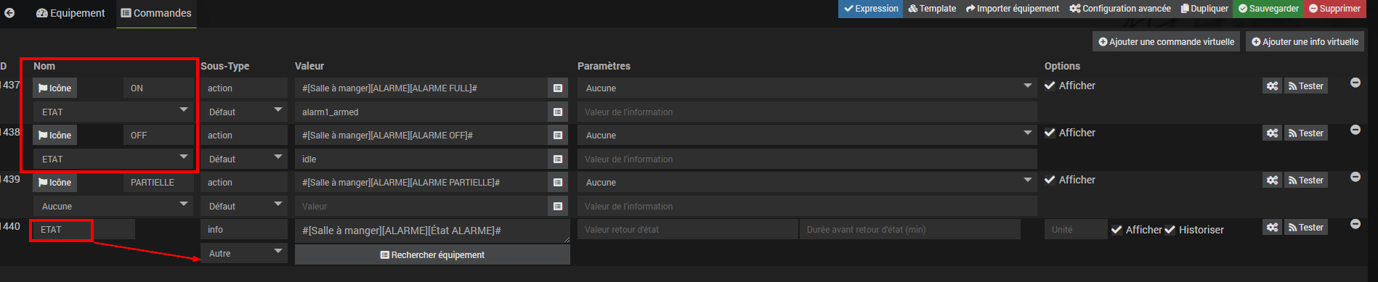Open the Aucune parameters dropdown for OFF row
The height and width of the screenshot is (282, 1378).
807,135
